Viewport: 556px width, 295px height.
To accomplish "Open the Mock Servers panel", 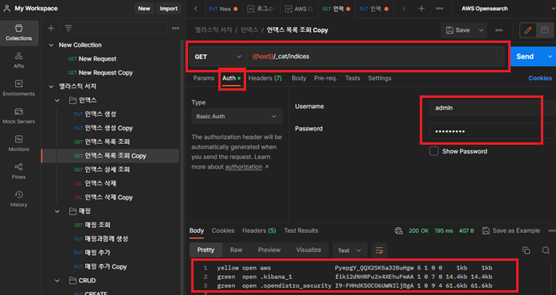I will pyautogui.click(x=19, y=116).
